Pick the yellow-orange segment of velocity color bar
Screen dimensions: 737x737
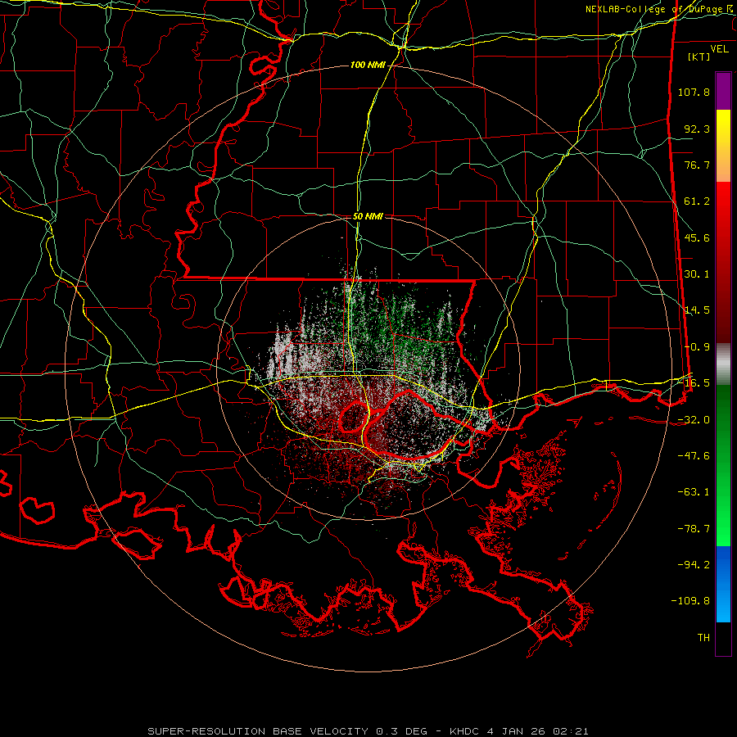(723, 146)
